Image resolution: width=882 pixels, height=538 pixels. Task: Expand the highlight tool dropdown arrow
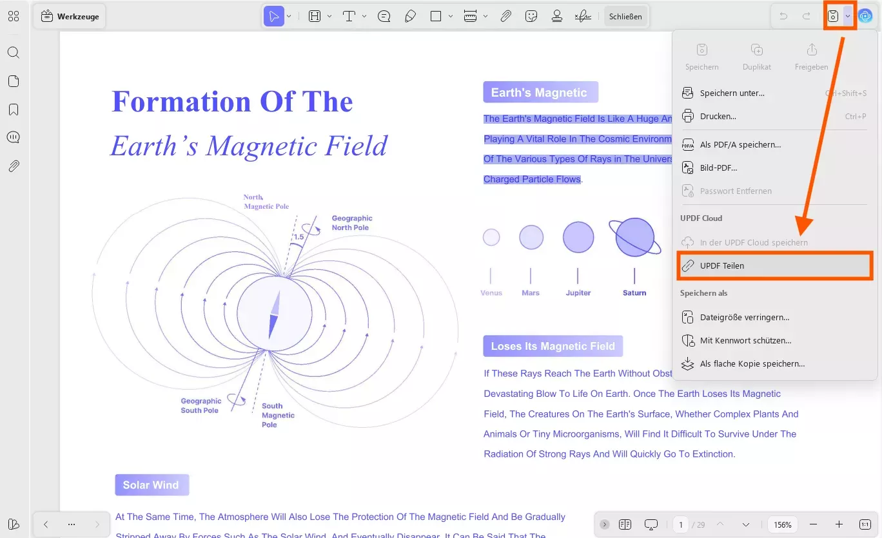click(329, 17)
